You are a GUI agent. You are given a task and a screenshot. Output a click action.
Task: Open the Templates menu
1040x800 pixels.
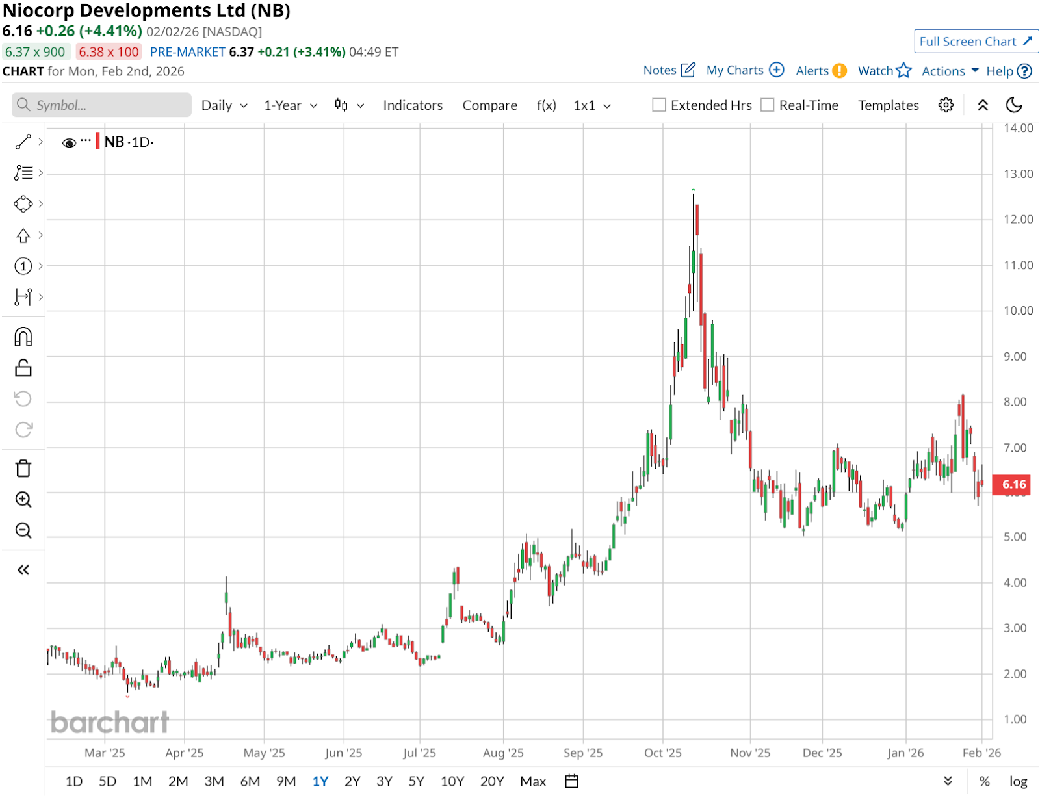point(889,105)
